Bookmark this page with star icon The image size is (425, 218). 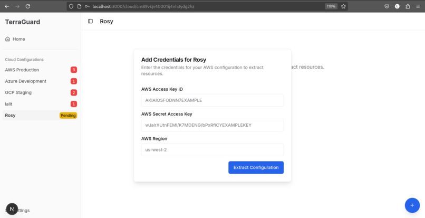[343, 6]
